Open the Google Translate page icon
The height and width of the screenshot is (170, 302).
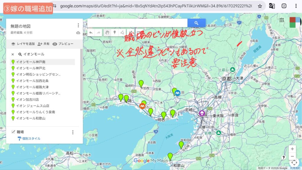click(272, 6)
